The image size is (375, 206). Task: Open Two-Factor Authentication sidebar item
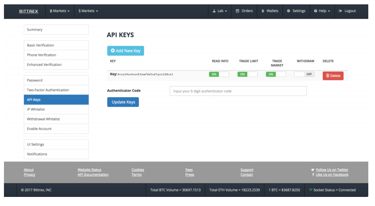(56, 90)
